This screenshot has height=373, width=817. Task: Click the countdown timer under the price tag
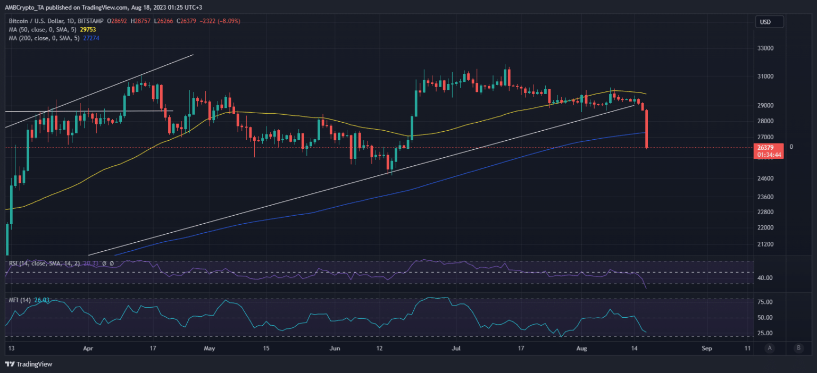(769, 154)
